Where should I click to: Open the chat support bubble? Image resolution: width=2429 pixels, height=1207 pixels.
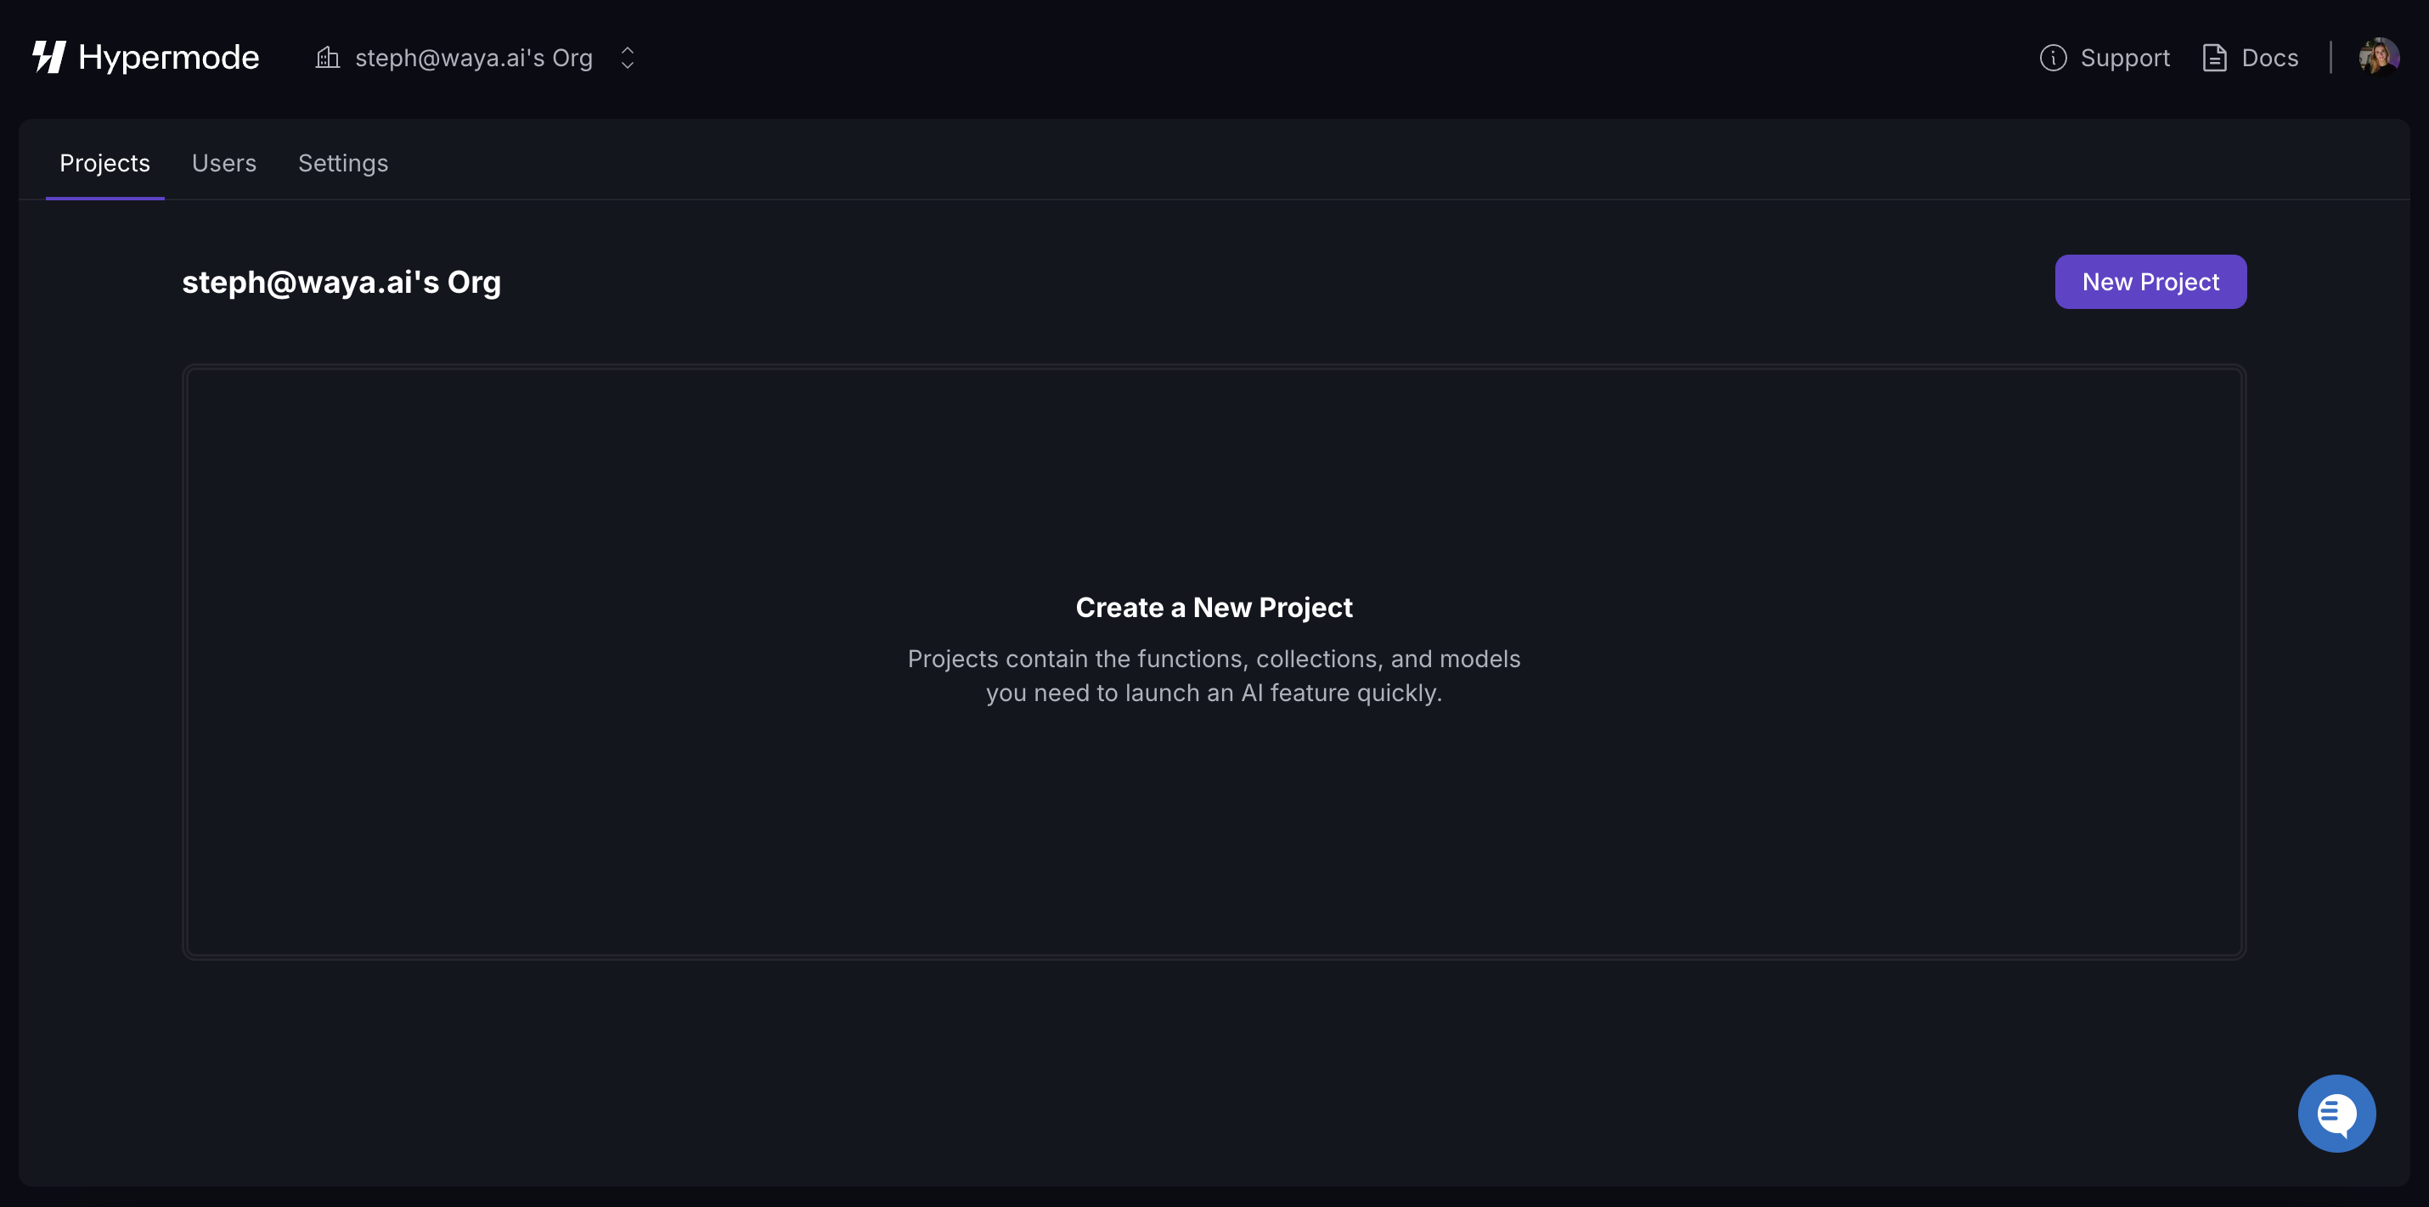coord(2336,1113)
